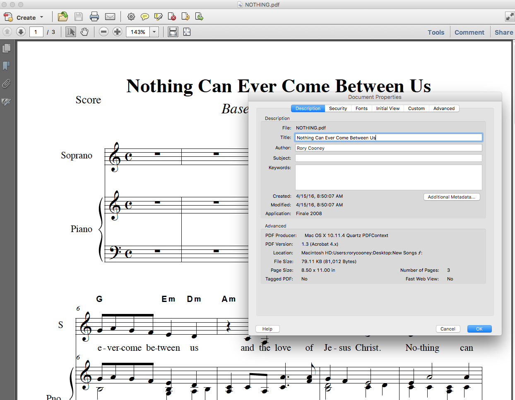Click the Help button in dialog

coord(267,329)
